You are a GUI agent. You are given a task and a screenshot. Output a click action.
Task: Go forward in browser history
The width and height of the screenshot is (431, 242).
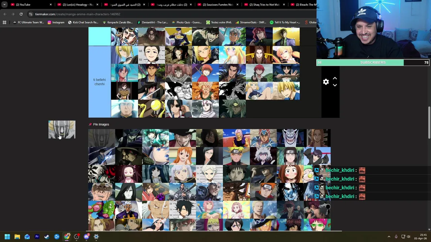coord(13,14)
